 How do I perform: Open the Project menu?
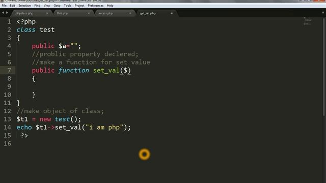click(79, 6)
